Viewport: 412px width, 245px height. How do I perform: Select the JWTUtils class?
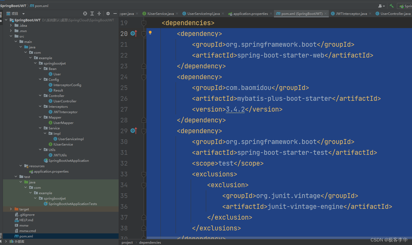(x=60, y=155)
